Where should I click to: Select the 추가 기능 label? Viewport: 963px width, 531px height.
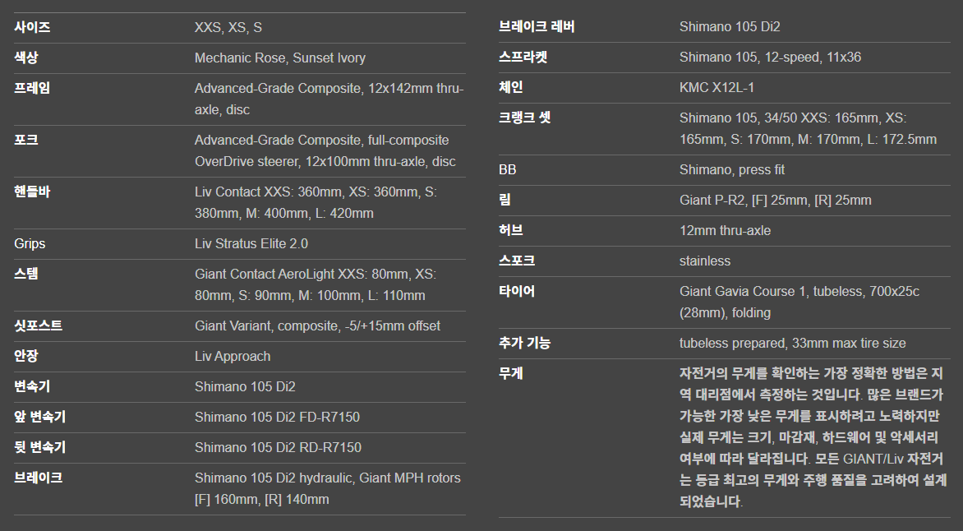tap(524, 343)
